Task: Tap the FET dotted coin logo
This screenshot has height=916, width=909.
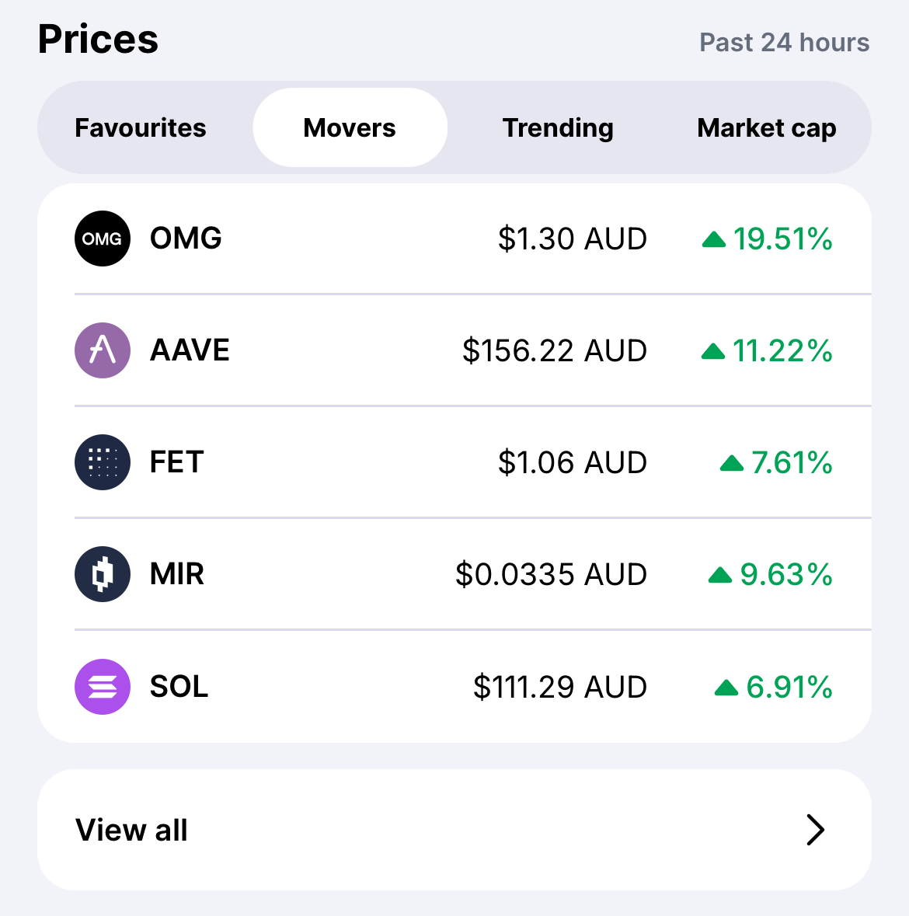Action: tap(103, 462)
